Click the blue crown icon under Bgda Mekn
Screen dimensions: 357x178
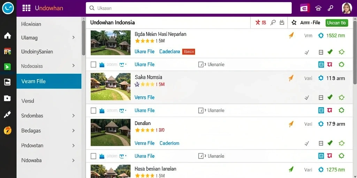102,65
